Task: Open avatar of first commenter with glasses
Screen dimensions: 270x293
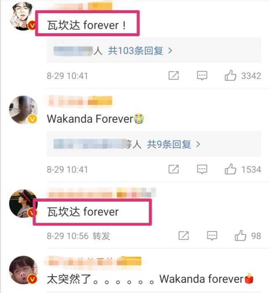Action: coord(23,16)
